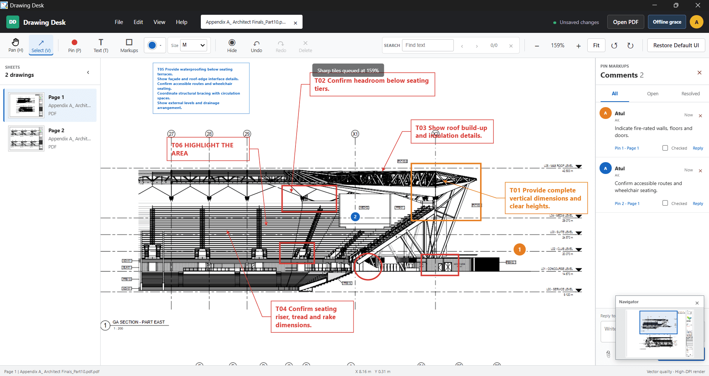Click the Redo icon
Screen dimensions: 709x376
pos(281,45)
